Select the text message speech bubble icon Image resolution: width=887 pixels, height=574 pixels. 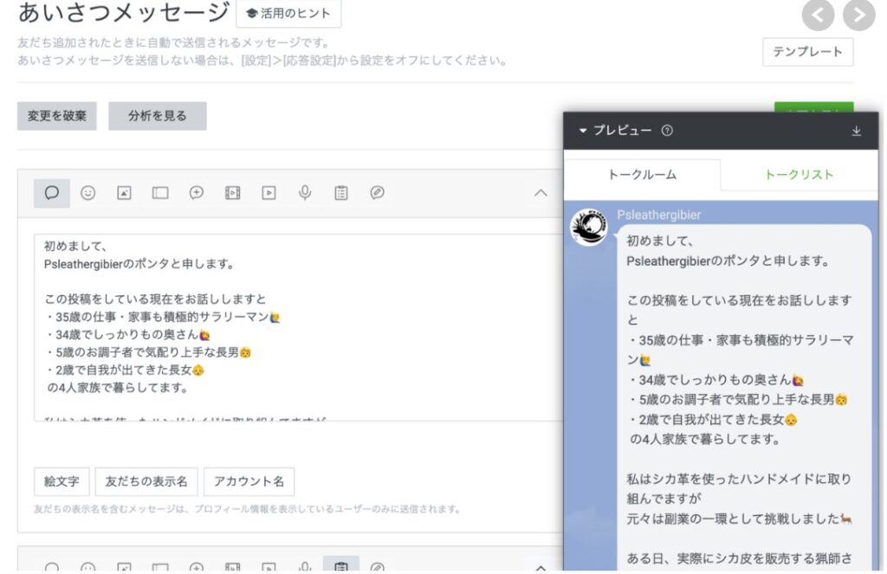52,193
